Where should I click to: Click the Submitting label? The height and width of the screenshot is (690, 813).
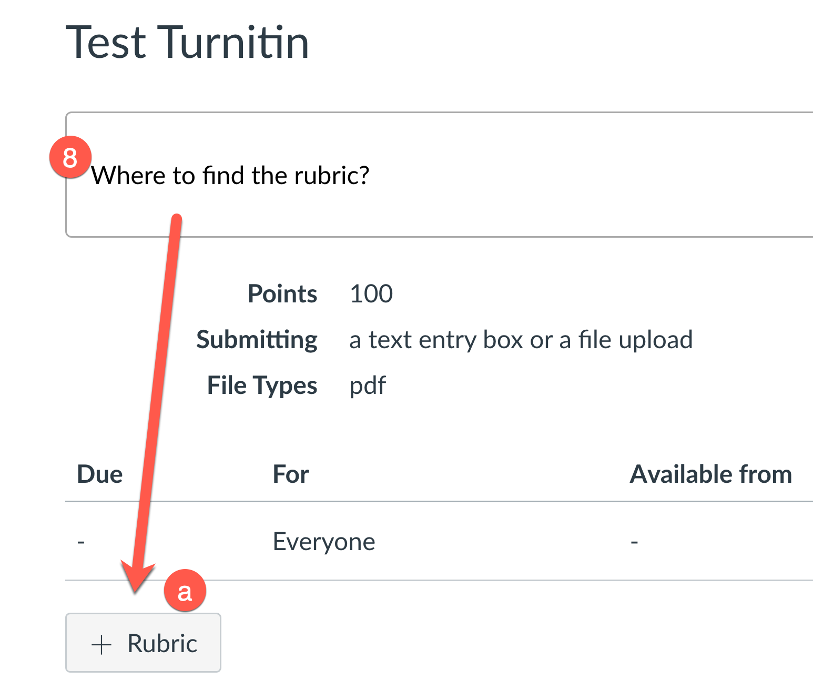257,340
